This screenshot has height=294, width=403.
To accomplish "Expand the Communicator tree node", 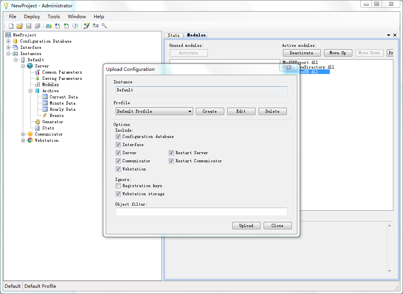I will pyautogui.click(x=22, y=134).
